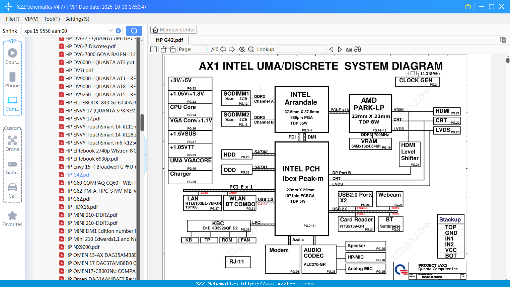
Task: Rotate the page clockwise
Action: (172, 50)
